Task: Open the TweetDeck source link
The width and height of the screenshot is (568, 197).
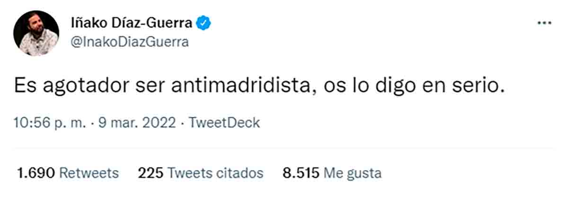Action: click(x=224, y=123)
